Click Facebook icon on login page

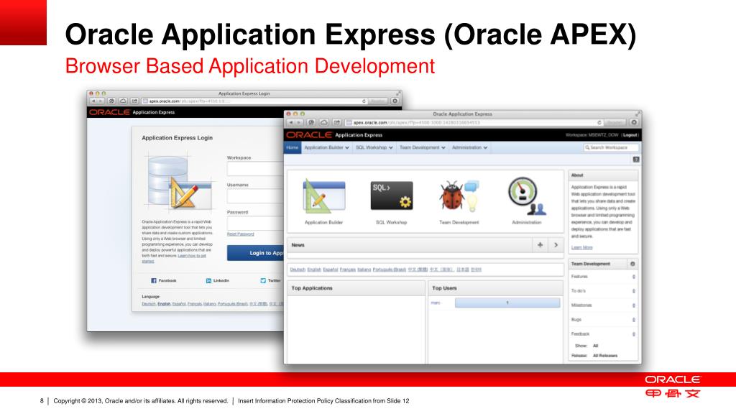[x=154, y=281]
